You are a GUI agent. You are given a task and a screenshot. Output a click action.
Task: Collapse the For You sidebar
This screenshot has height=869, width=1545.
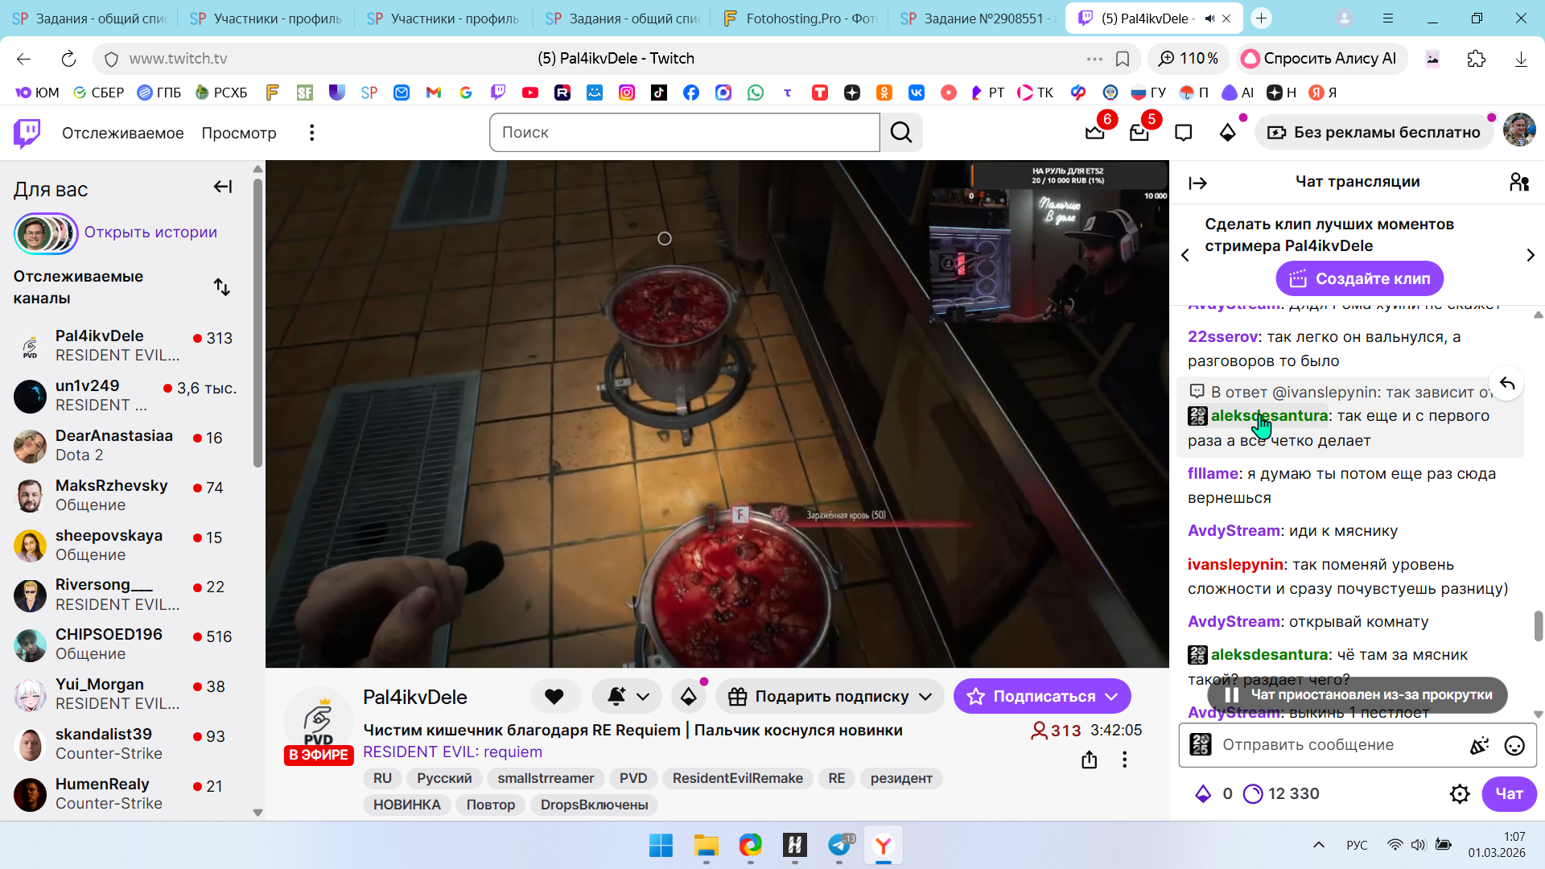click(222, 187)
